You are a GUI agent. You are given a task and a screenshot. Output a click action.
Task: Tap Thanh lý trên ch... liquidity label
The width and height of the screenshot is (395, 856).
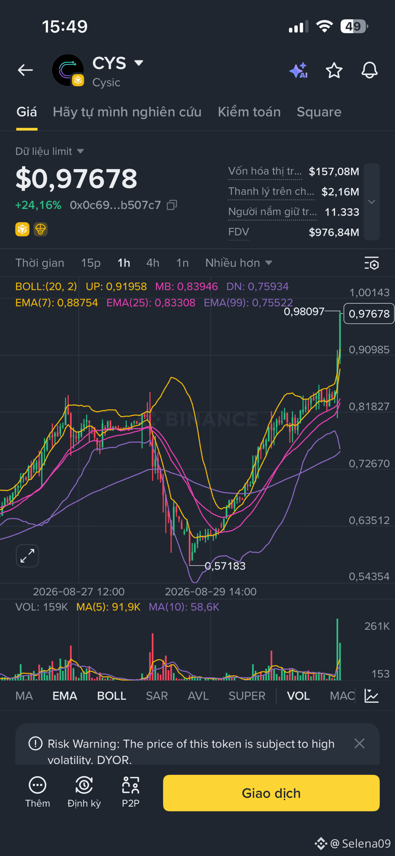271,191
